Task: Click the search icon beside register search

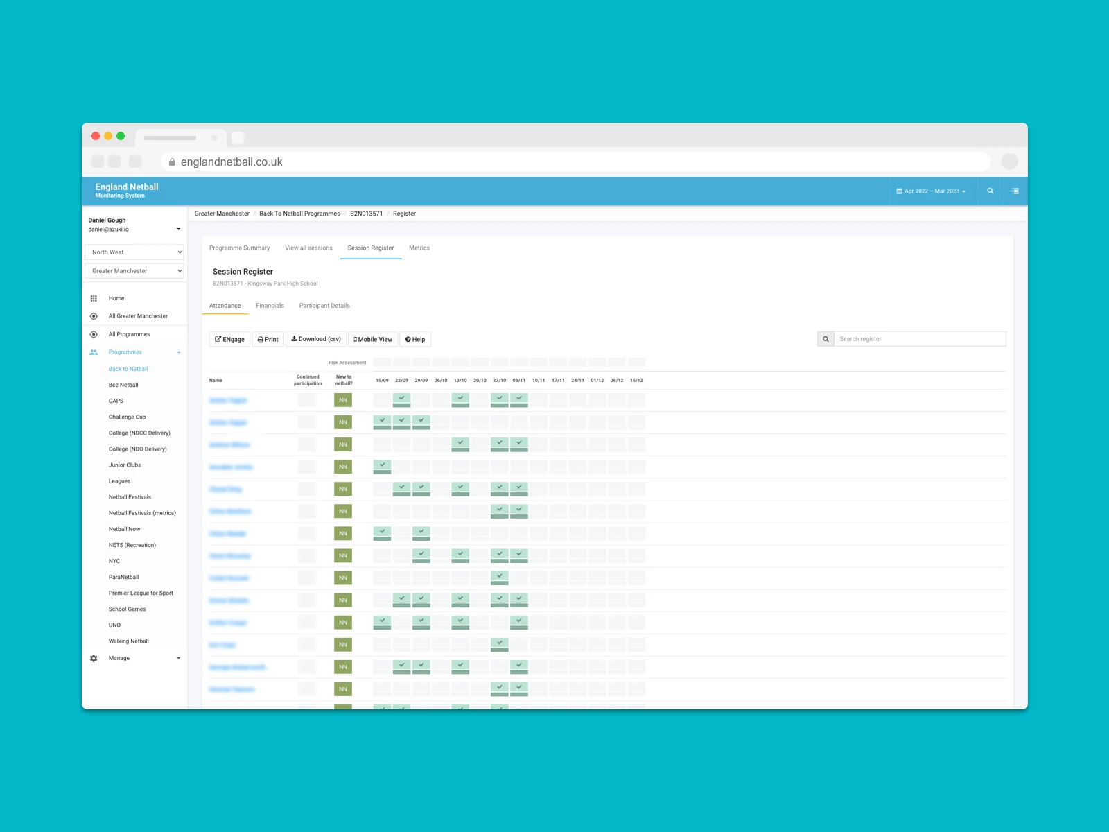Action: pos(826,339)
